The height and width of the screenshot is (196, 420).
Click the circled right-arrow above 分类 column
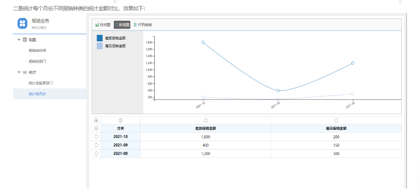[x=121, y=120]
